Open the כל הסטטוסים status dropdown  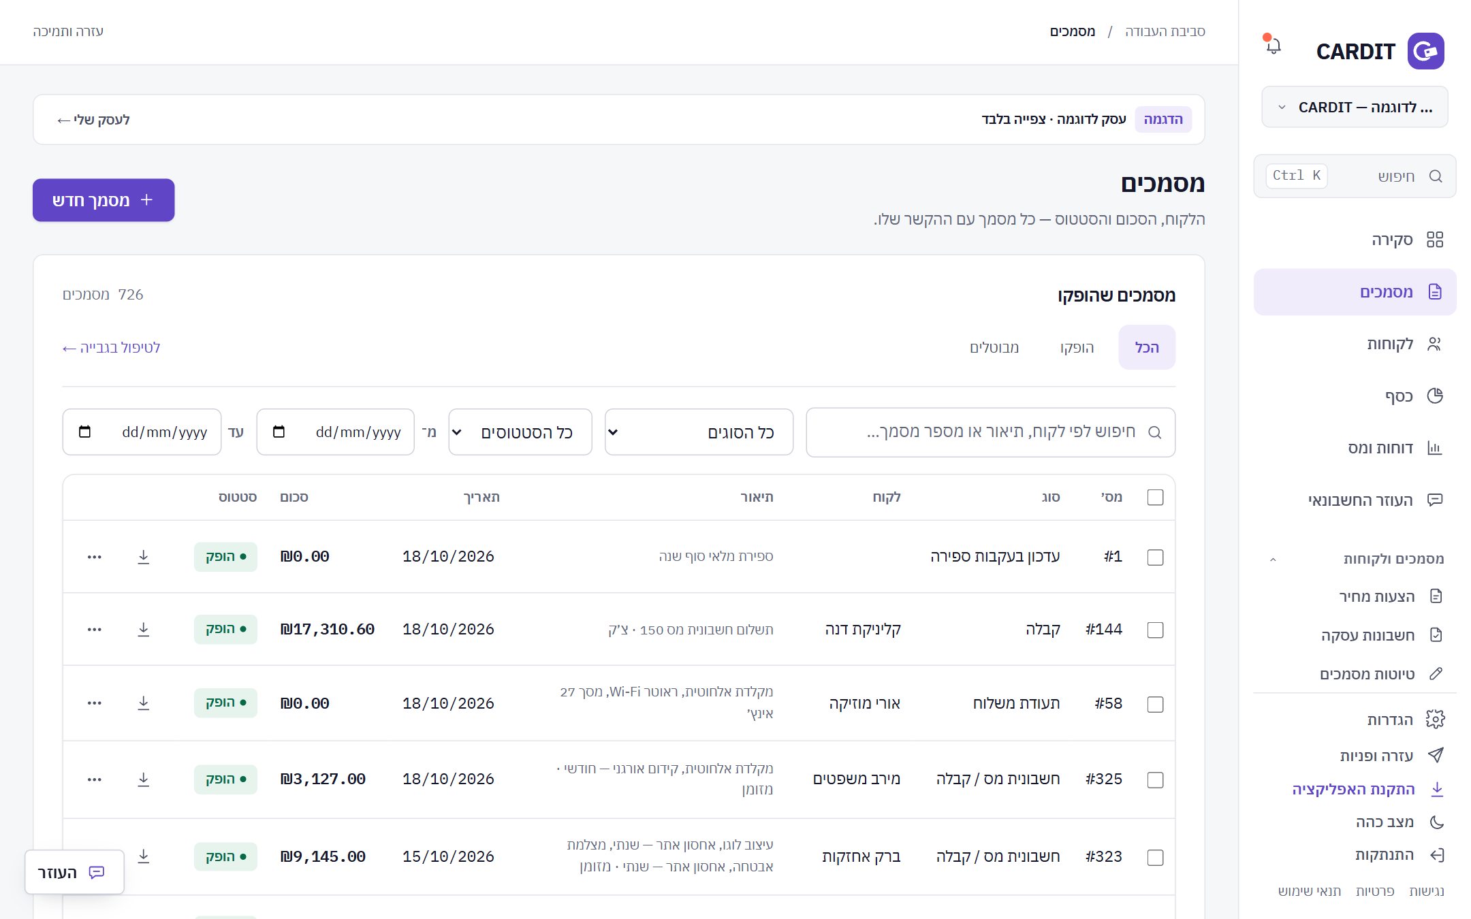520,432
